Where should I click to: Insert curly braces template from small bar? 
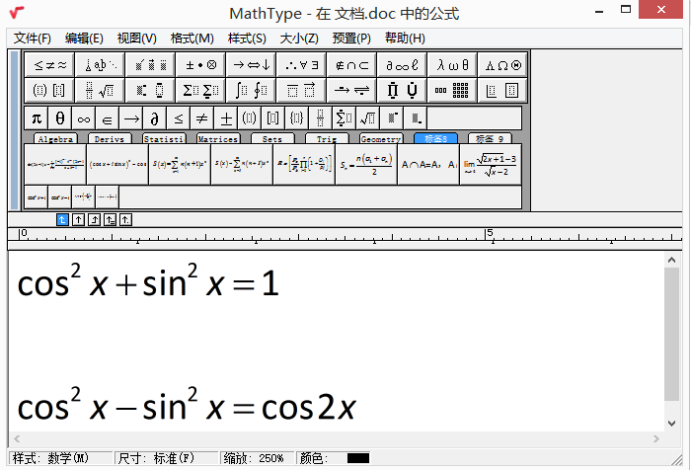296,118
